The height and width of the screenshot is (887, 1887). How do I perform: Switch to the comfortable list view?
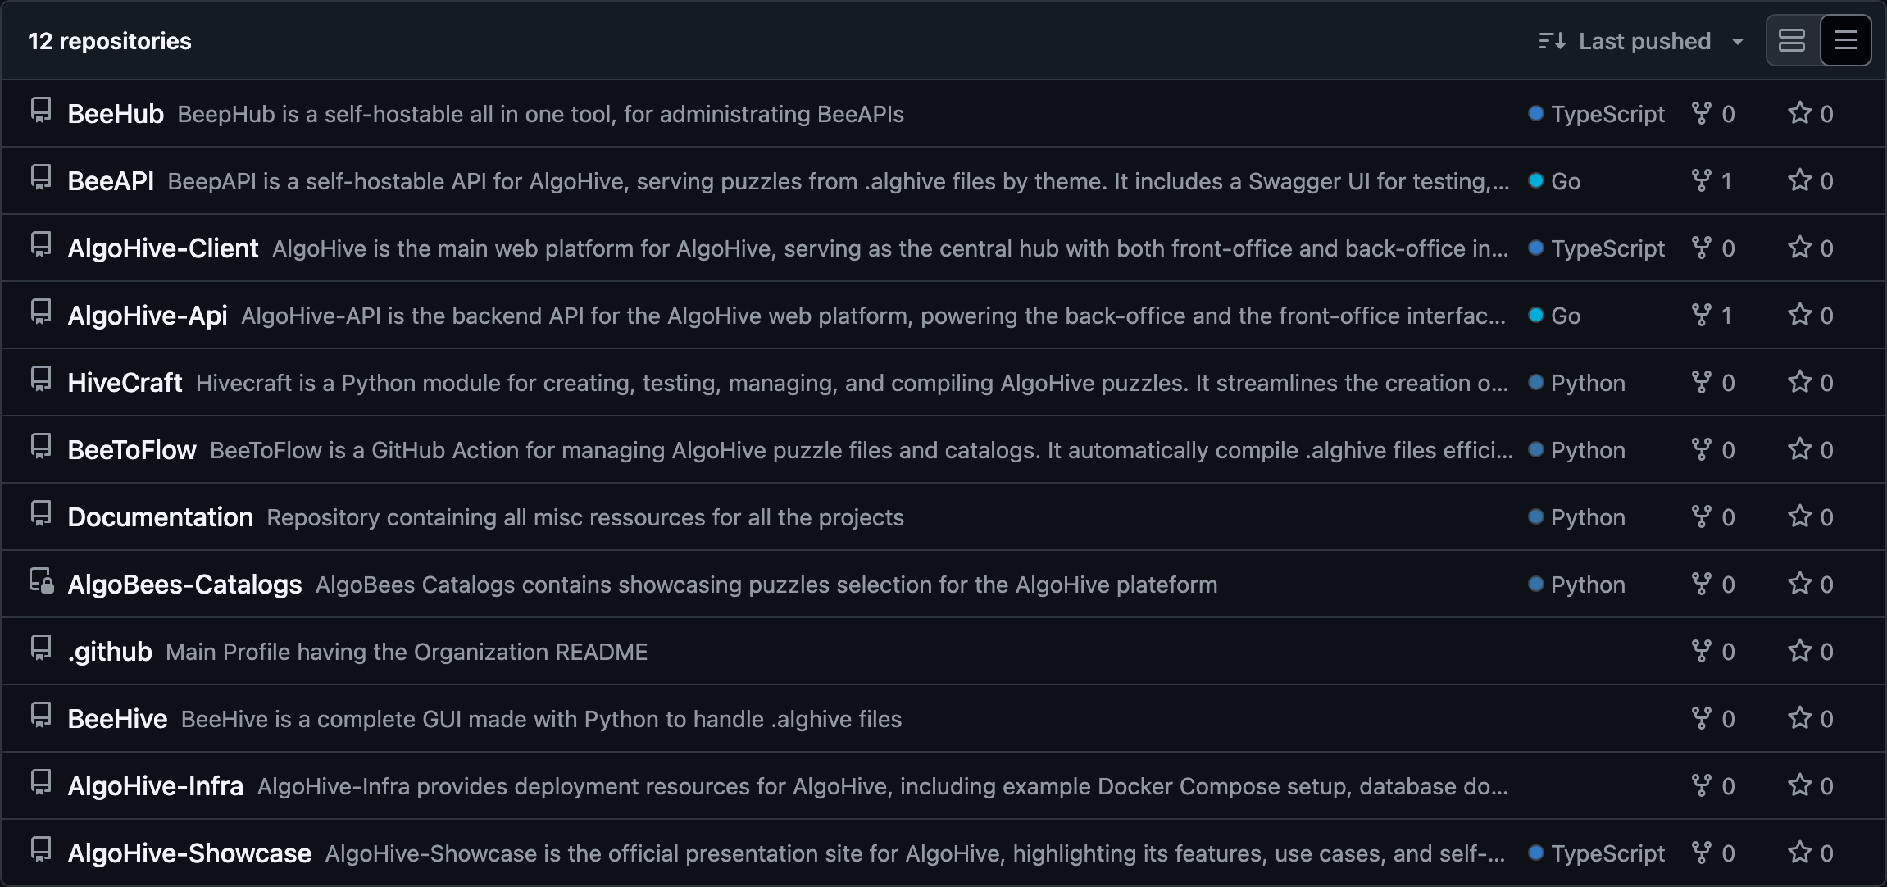pos(1792,40)
